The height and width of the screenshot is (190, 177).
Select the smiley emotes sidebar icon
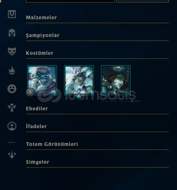pos(12,89)
